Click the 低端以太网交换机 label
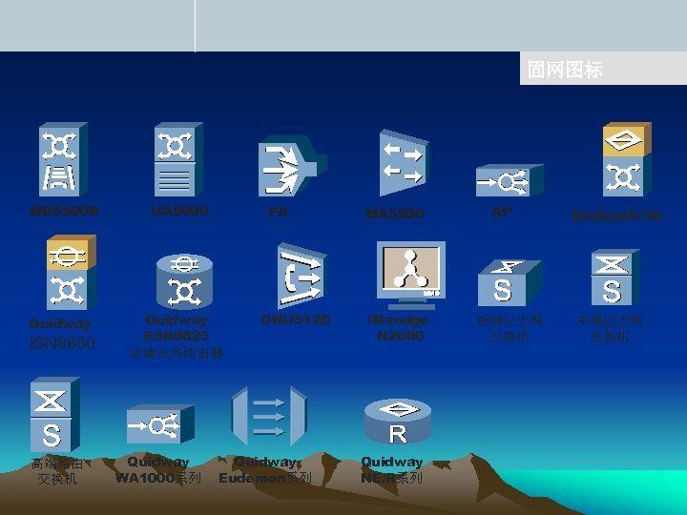This screenshot has height=515, width=687. point(510,329)
